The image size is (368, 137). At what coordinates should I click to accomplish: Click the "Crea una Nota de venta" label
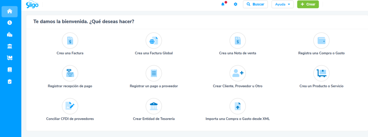pyautogui.click(x=238, y=53)
